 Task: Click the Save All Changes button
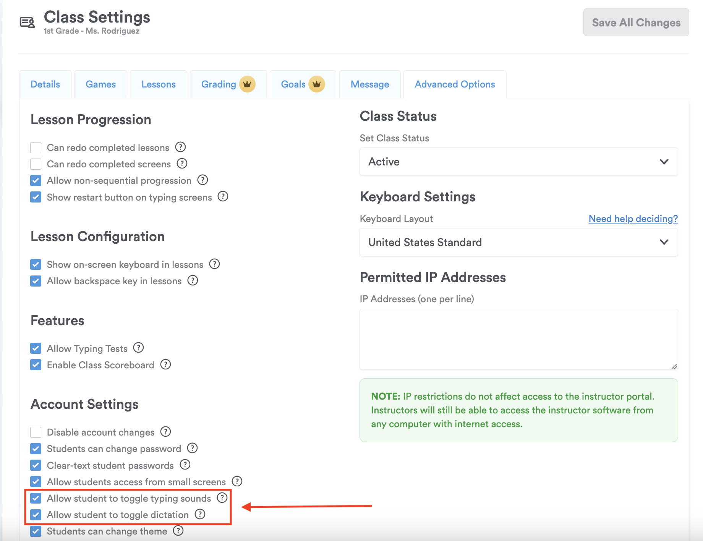click(x=636, y=23)
